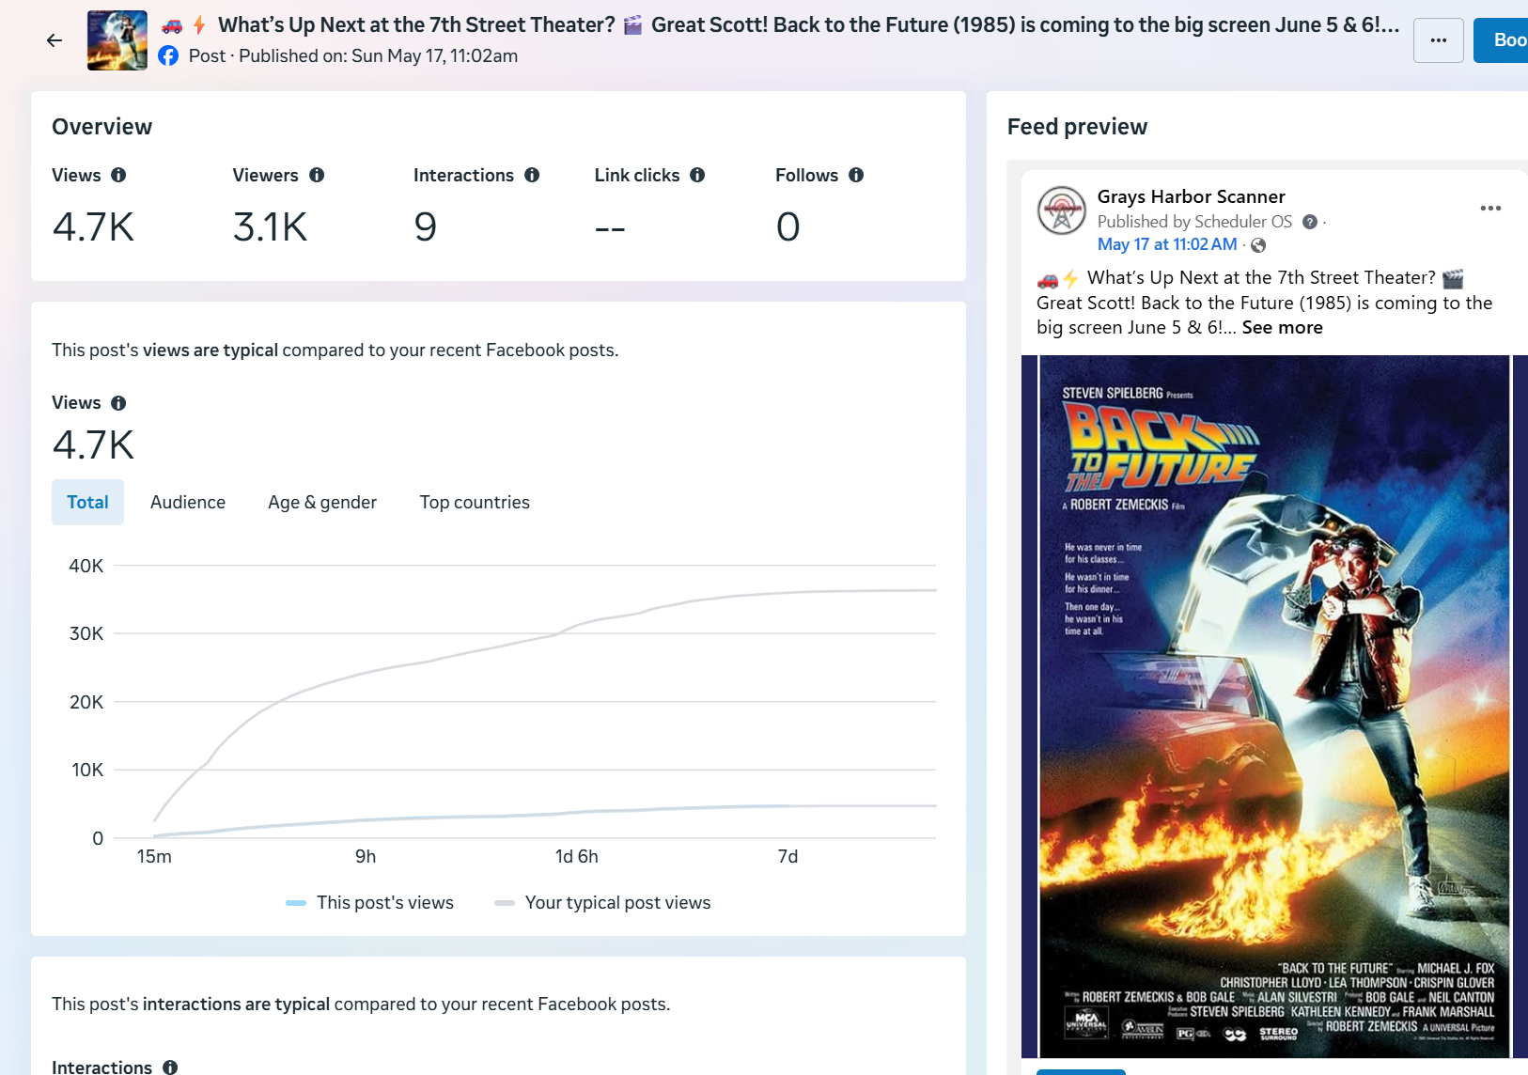Click the Facebook logo icon beside Post

(x=168, y=56)
